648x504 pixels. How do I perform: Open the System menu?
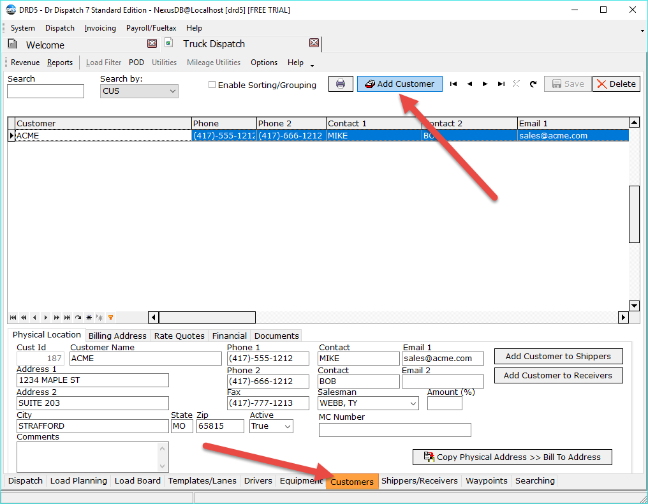23,28
